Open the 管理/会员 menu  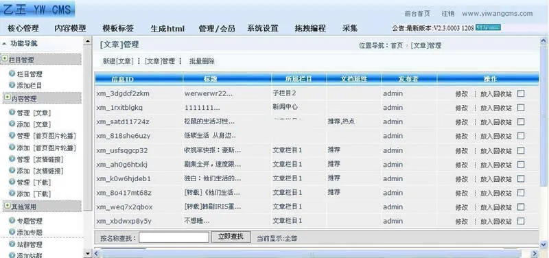click(217, 28)
